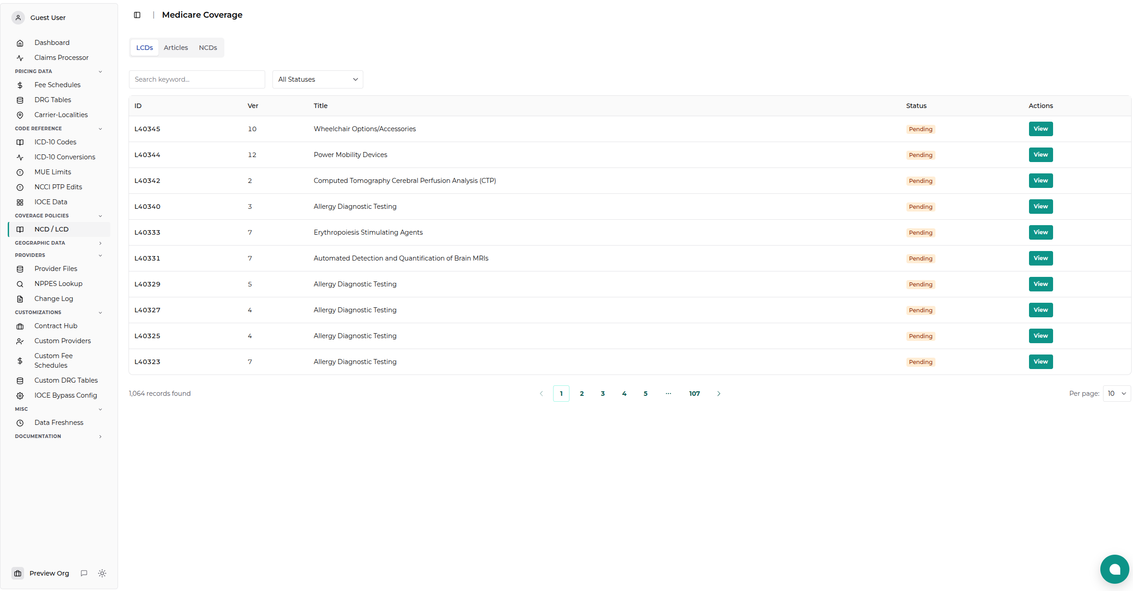Open Claims Processor in sidebar
This screenshot has width=1133, height=591.
click(x=59, y=58)
